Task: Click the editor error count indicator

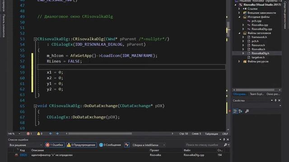Action: [x=29, y=134]
